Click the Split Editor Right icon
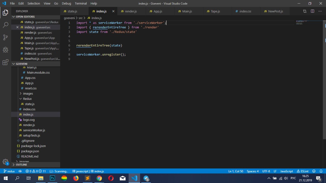The image size is (326, 183). 313,11
